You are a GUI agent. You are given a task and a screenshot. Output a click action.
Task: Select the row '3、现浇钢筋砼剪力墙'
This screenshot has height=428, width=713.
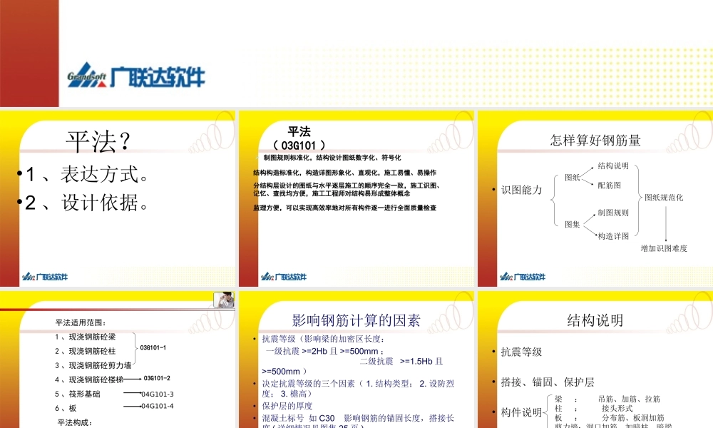[93, 365]
